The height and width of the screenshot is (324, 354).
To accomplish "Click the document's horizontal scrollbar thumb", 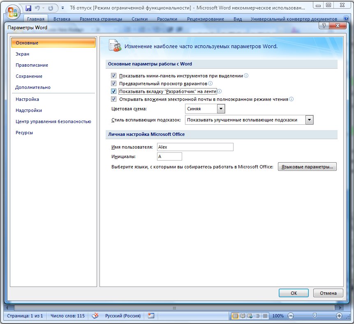I will pos(174,308).
